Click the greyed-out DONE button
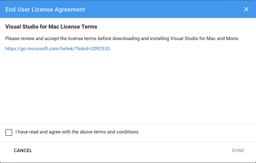Viewport: 256px width, 163px height. [238, 150]
